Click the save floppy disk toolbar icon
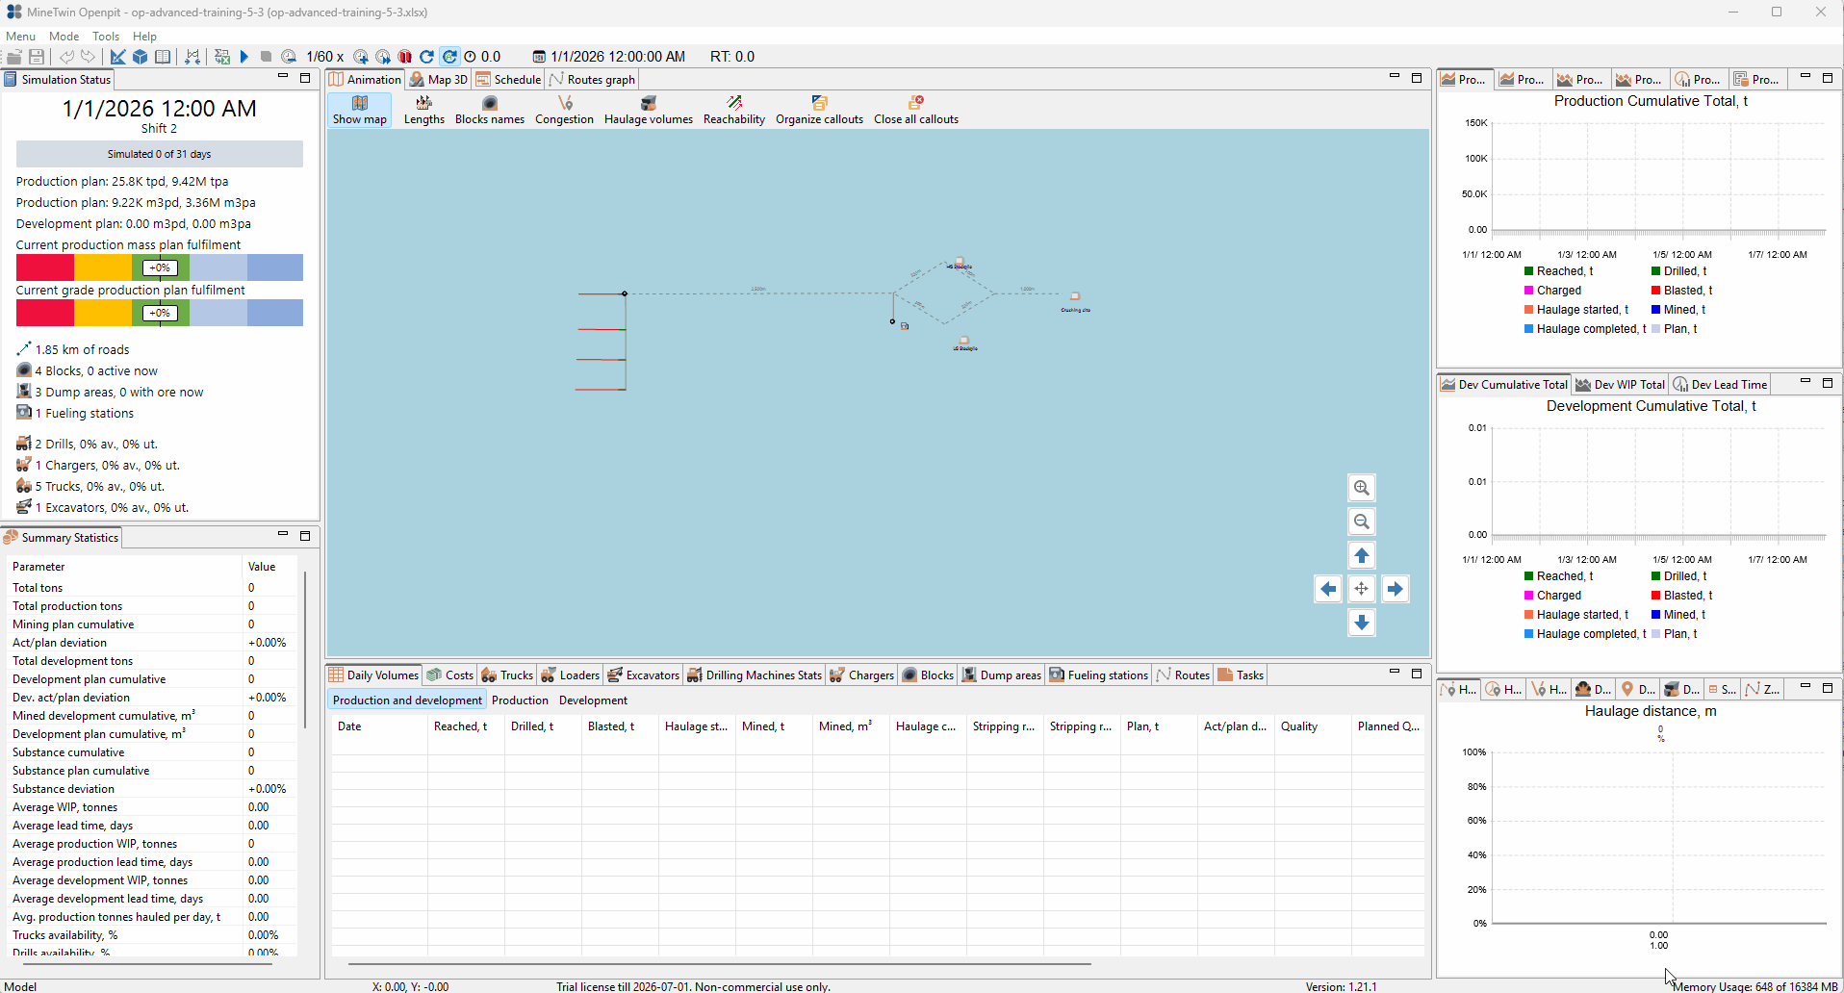The image size is (1844, 993). [37, 57]
